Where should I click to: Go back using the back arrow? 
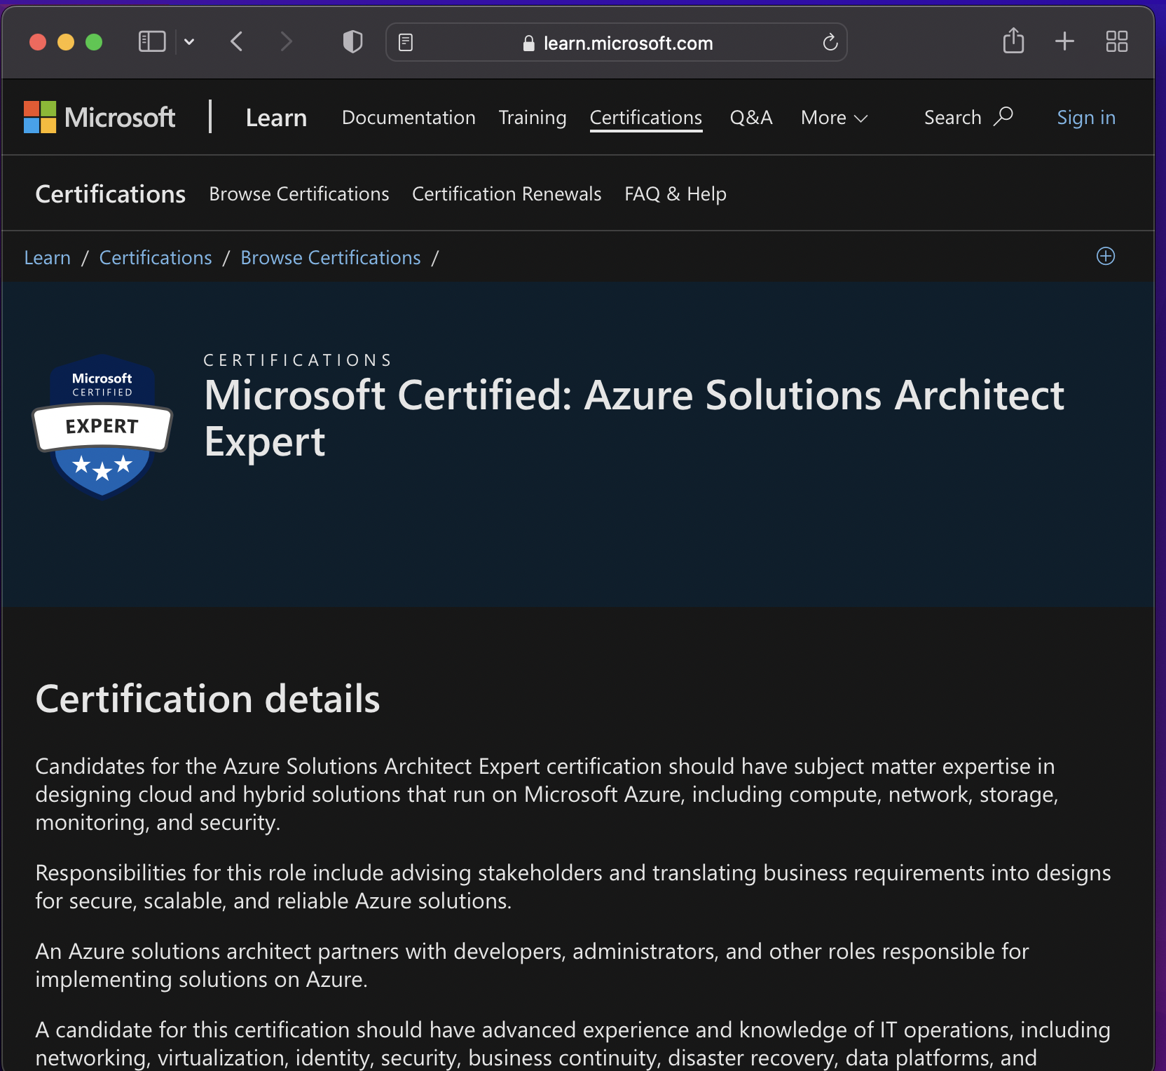pyautogui.click(x=237, y=42)
